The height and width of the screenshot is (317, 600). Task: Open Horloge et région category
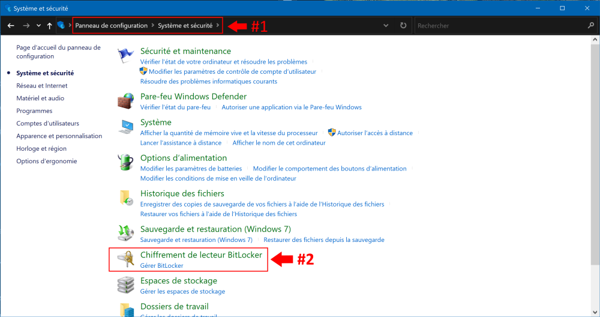coord(41,149)
